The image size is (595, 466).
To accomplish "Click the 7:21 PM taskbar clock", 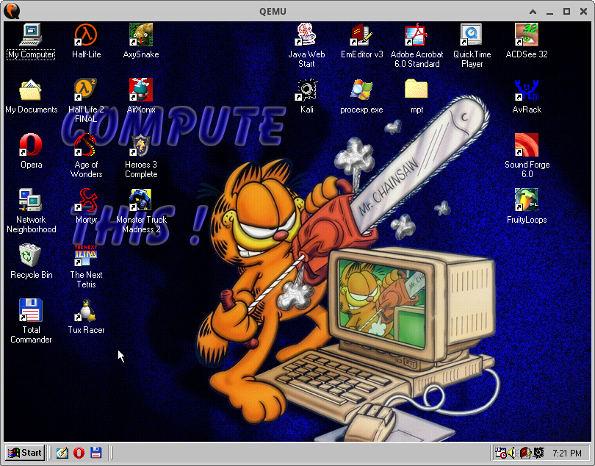I will (567, 453).
